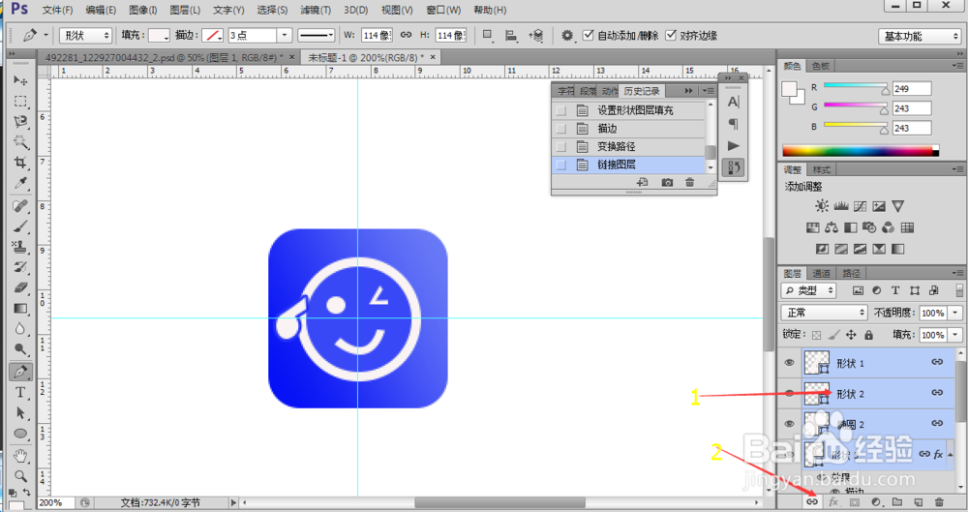Toggle history brush source box for 描边
The height and width of the screenshot is (512, 968).
560,129
